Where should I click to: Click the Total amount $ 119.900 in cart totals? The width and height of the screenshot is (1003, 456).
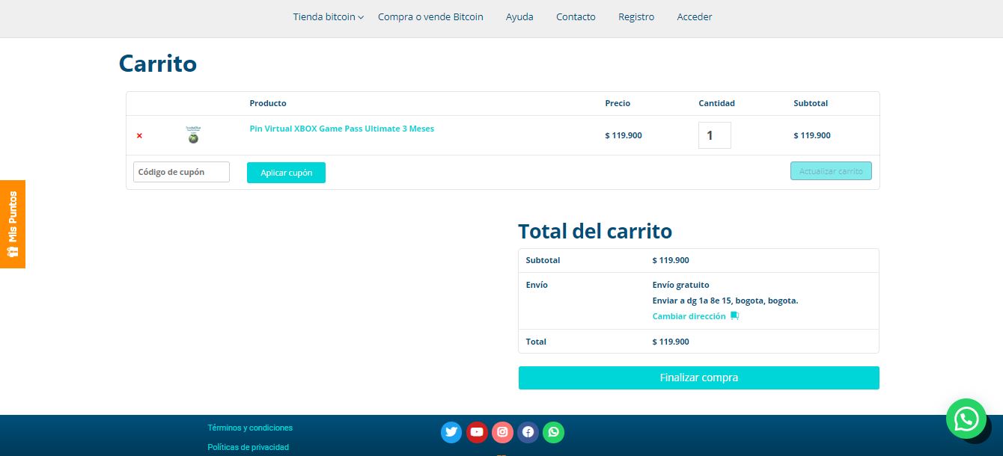point(671,342)
